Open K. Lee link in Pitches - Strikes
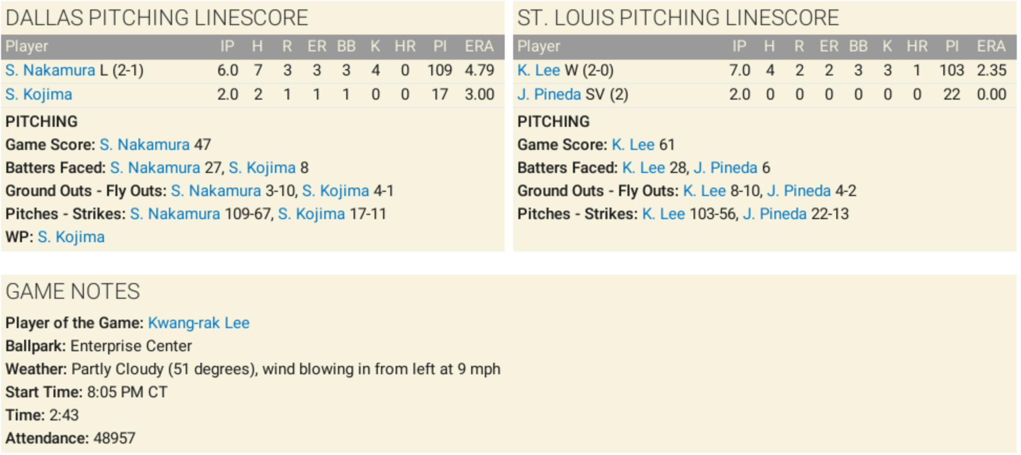1021x455 pixels. click(663, 214)
